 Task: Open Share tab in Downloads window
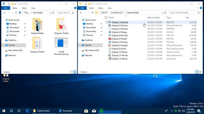point(24,8)
